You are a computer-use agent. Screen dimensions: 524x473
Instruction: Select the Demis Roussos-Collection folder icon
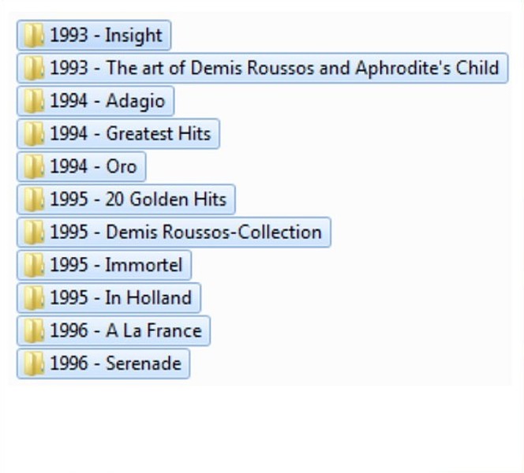(33, 233)
